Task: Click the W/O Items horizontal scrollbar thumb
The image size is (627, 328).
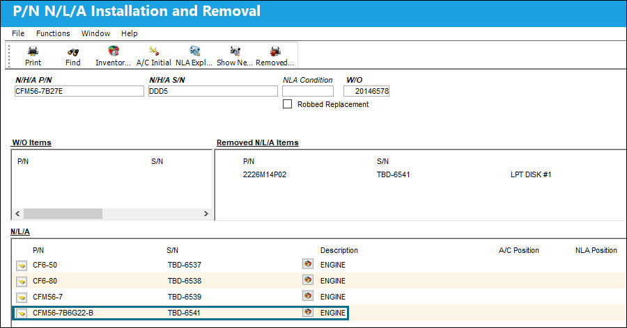Action: [63, 213]
